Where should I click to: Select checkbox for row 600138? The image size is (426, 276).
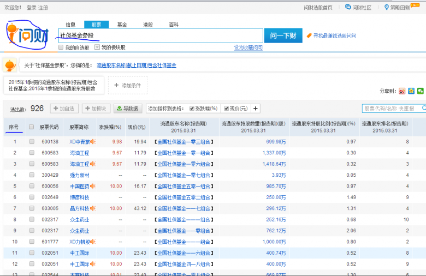point(32,141)
